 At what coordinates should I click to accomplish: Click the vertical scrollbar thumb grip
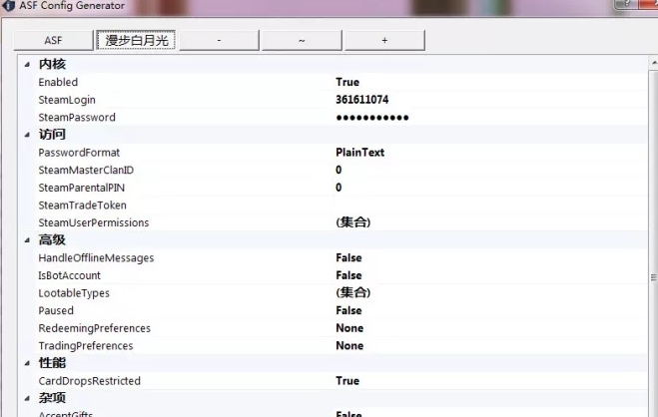pyautogui.click(x=654, y=278)
